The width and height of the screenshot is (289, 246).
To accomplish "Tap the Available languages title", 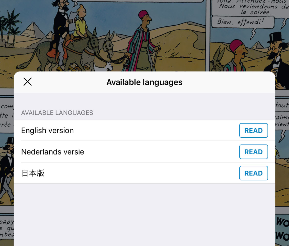I will click(144, 82).
